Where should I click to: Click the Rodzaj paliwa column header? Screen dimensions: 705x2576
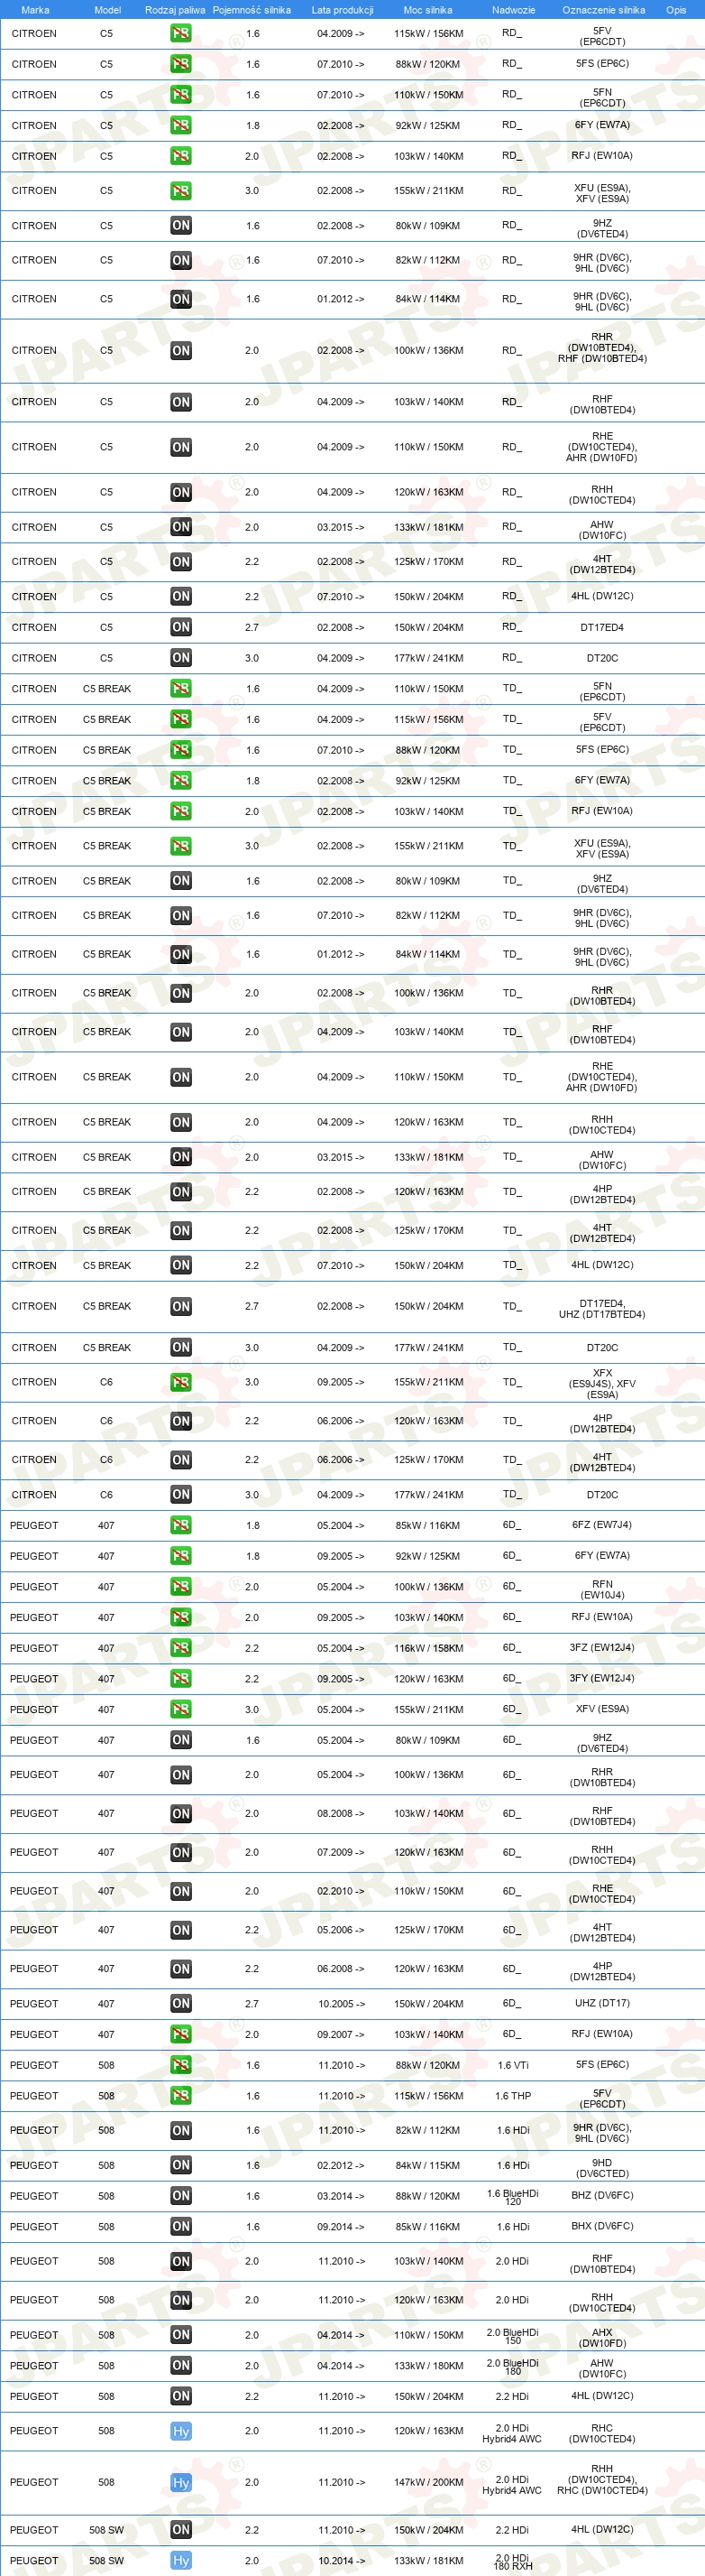pyautogui.click(x=175, y=10)
